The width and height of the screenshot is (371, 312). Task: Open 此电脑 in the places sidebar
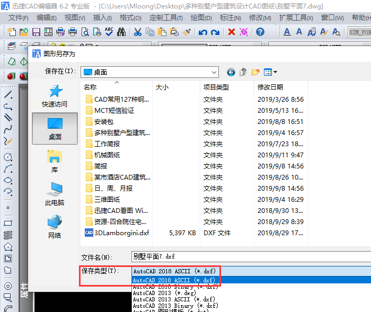pyautogui.click(x=55, y=194)
